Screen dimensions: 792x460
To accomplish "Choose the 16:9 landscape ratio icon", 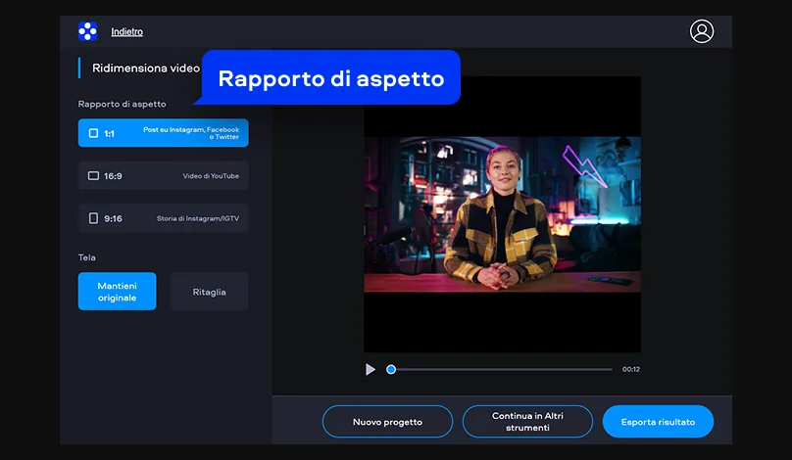I will (94, 176).
